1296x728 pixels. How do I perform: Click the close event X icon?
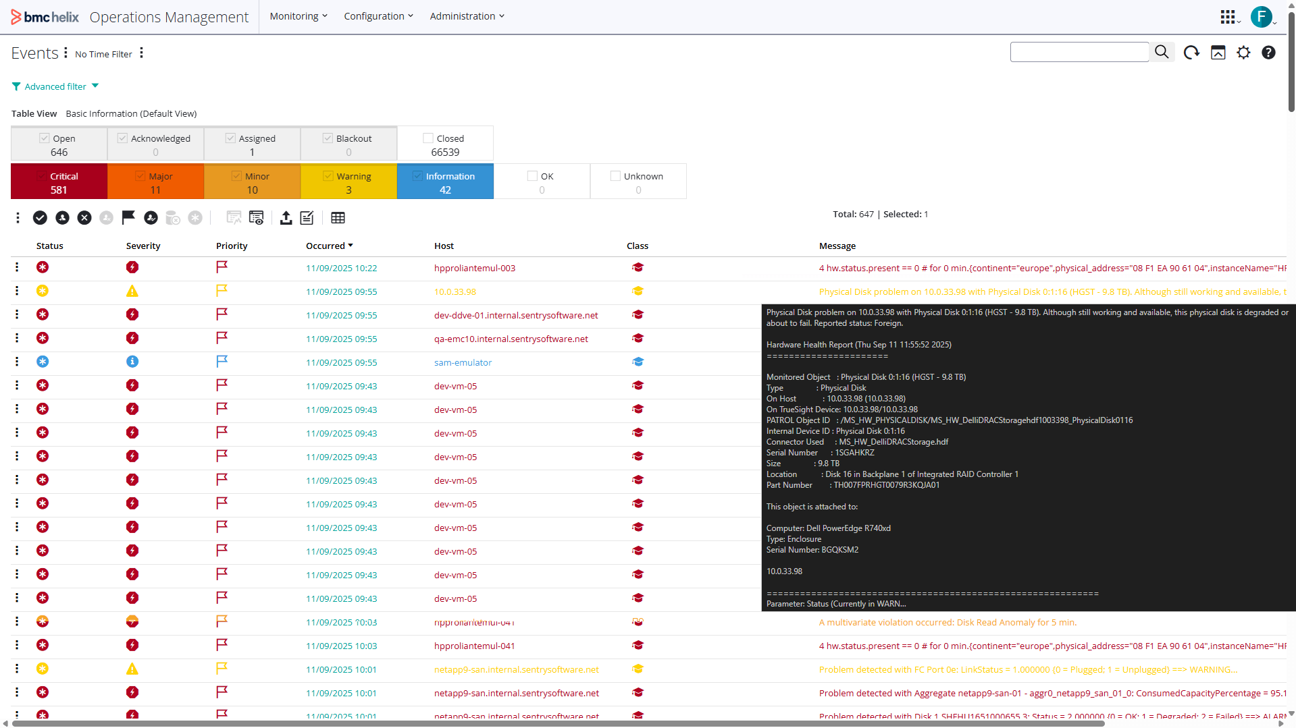(x=84, y=217)
